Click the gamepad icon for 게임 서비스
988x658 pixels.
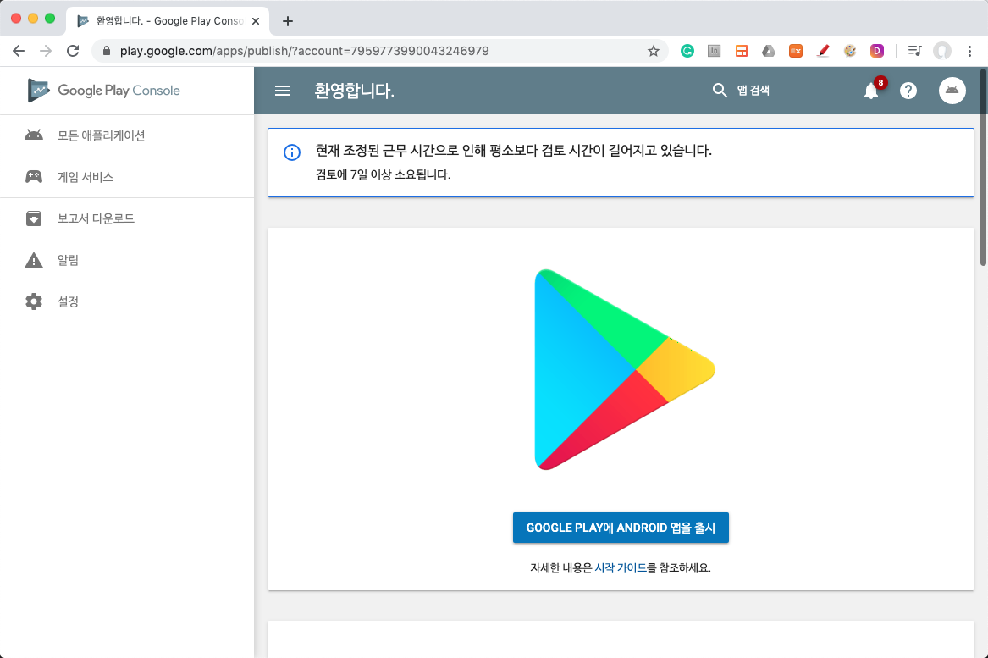(34, 176)
